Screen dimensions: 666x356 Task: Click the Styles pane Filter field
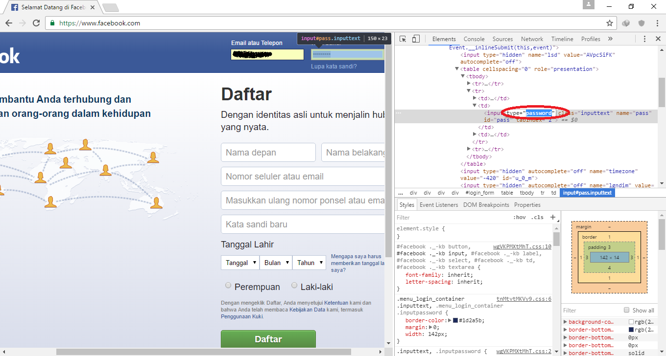453,218
